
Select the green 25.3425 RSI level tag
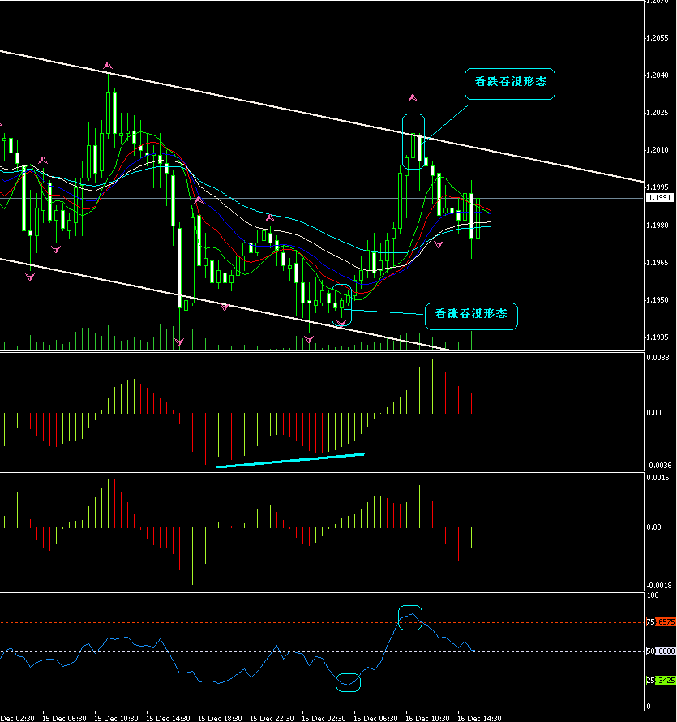[661, 681]
